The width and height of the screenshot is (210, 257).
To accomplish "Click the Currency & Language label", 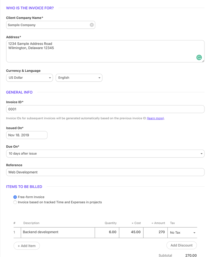I will click(x=23, y=71).
